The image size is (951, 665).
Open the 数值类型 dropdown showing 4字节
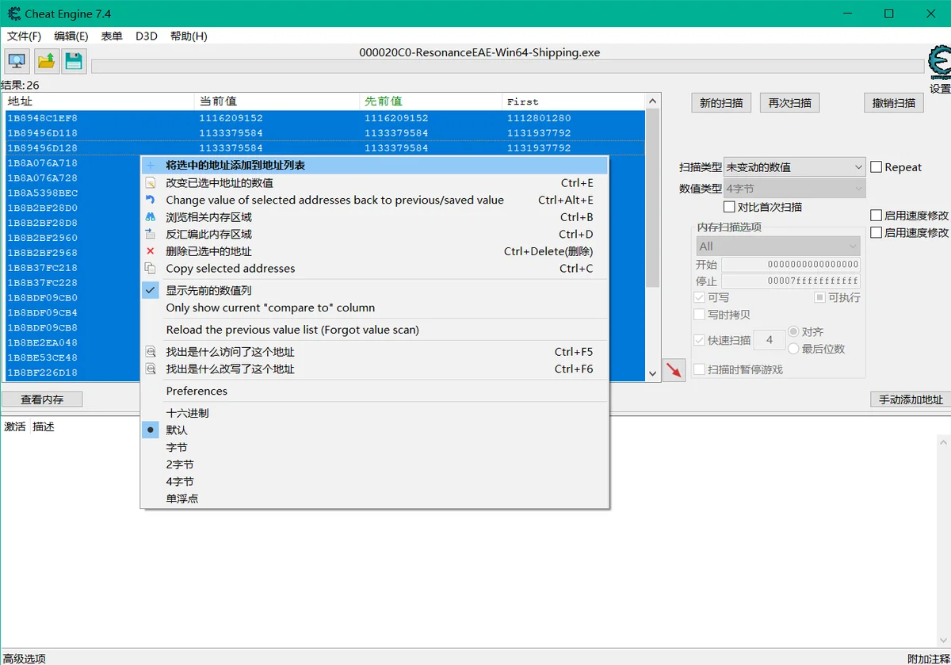click(794, 189)
